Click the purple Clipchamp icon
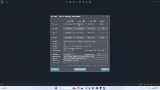 (90, 2)
